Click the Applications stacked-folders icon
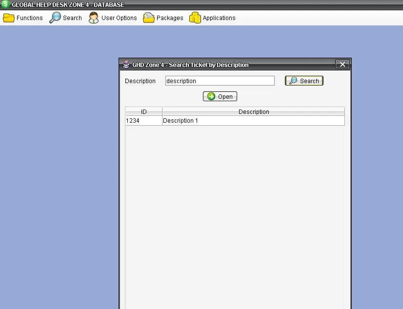Screen dimensions: 403x309 (x=195, y=18)
